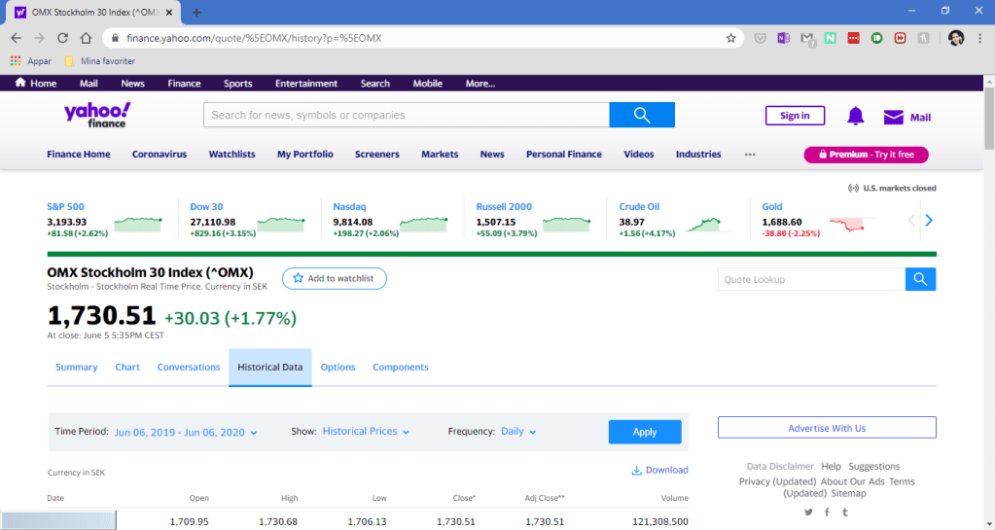Select Screeners in the navigation menu
The width and height of the screenshot is (995, 530).
[376, 155]
